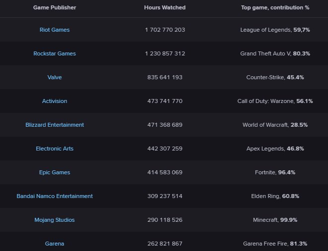
Task: Open the Electronic Arts publisher link
Action: [55, 149]
